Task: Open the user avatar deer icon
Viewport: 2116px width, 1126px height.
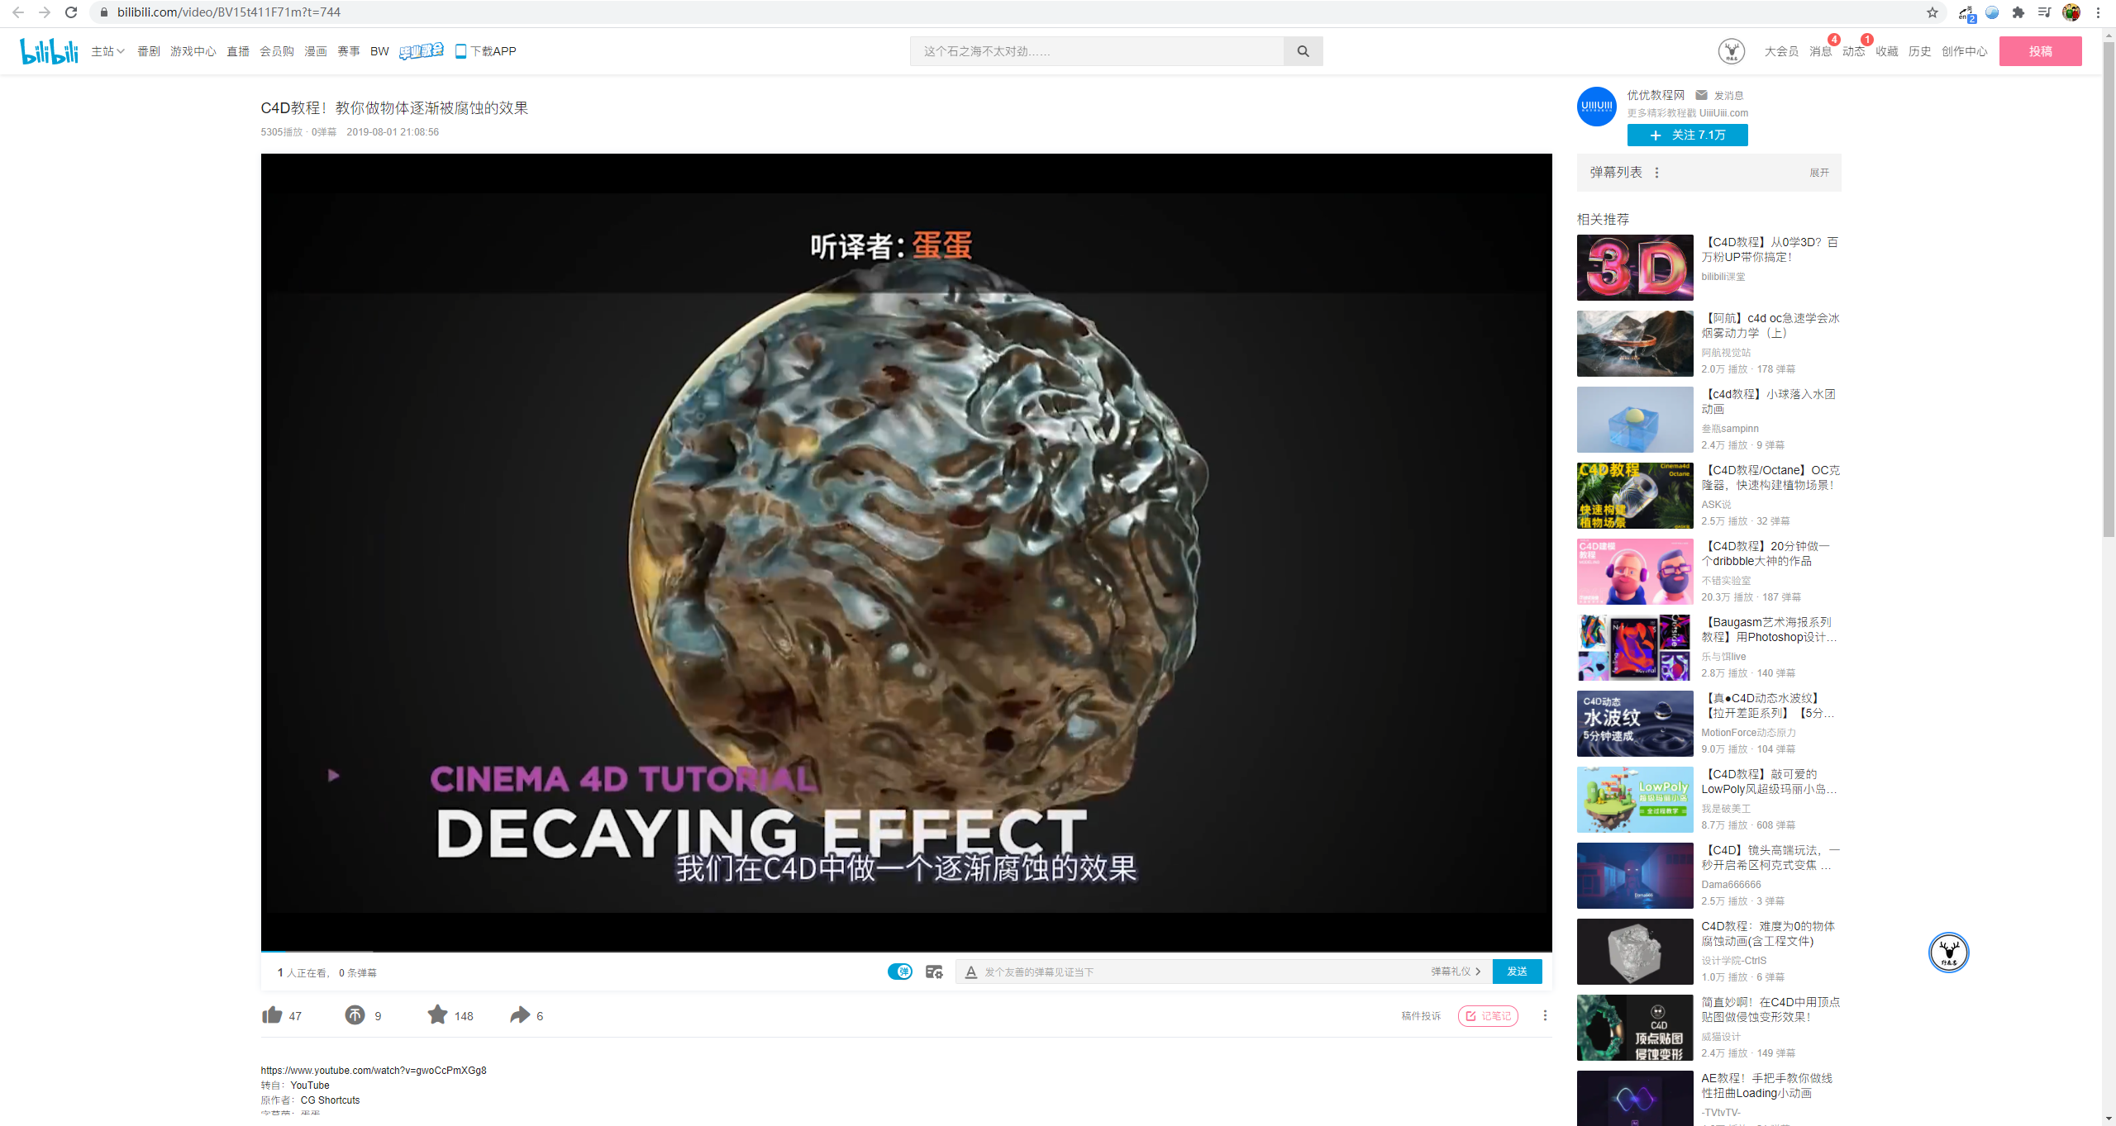Action: (1731, 51)
